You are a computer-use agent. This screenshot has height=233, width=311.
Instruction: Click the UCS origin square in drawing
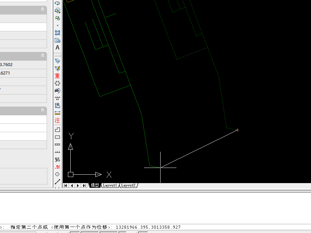coord(71,174)
